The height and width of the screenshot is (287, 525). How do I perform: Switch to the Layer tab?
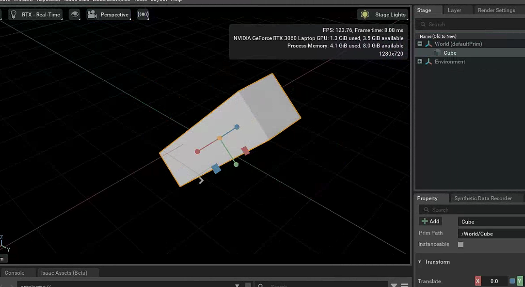[455, 10]
